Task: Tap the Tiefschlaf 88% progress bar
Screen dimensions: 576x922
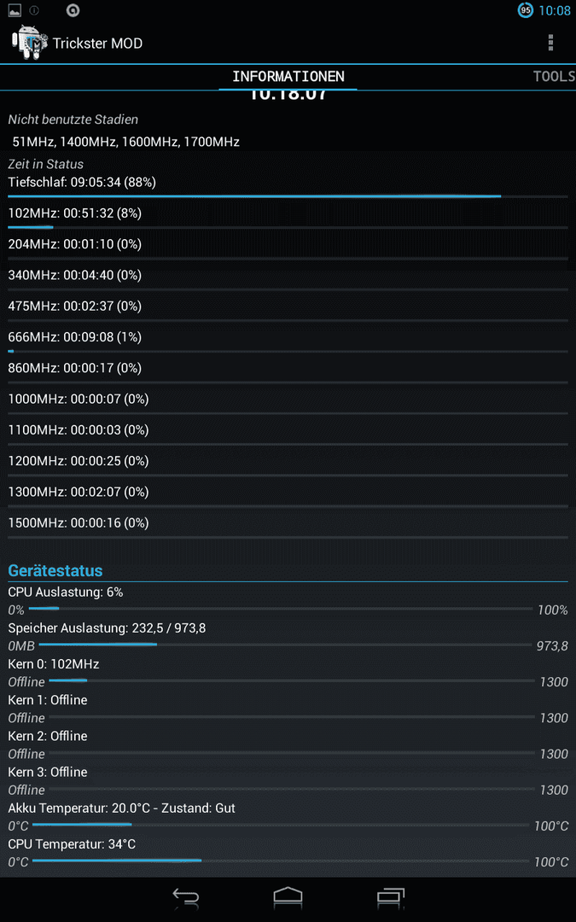Action: coord(288,196)
